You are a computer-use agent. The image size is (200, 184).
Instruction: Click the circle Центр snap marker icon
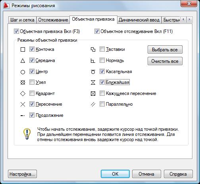point(23,72)
